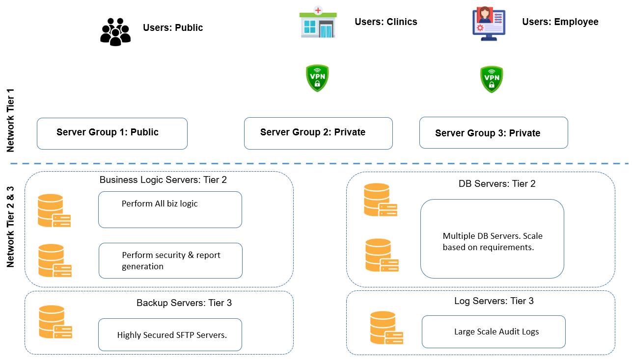Click the Perform All biz logic box
Screen dimensions: 632x359
click(170, 209)
